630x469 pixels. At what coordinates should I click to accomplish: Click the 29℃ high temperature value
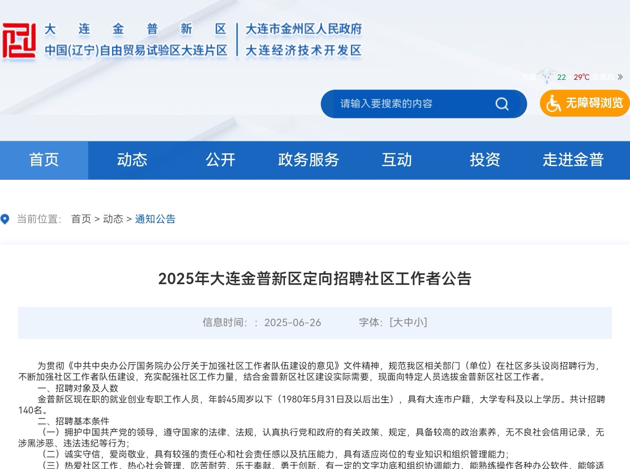(581, 77)
